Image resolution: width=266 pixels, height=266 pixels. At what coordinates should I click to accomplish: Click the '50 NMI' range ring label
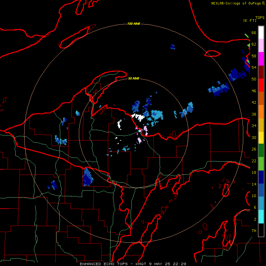pyautogui.click(x=134, y=78)
